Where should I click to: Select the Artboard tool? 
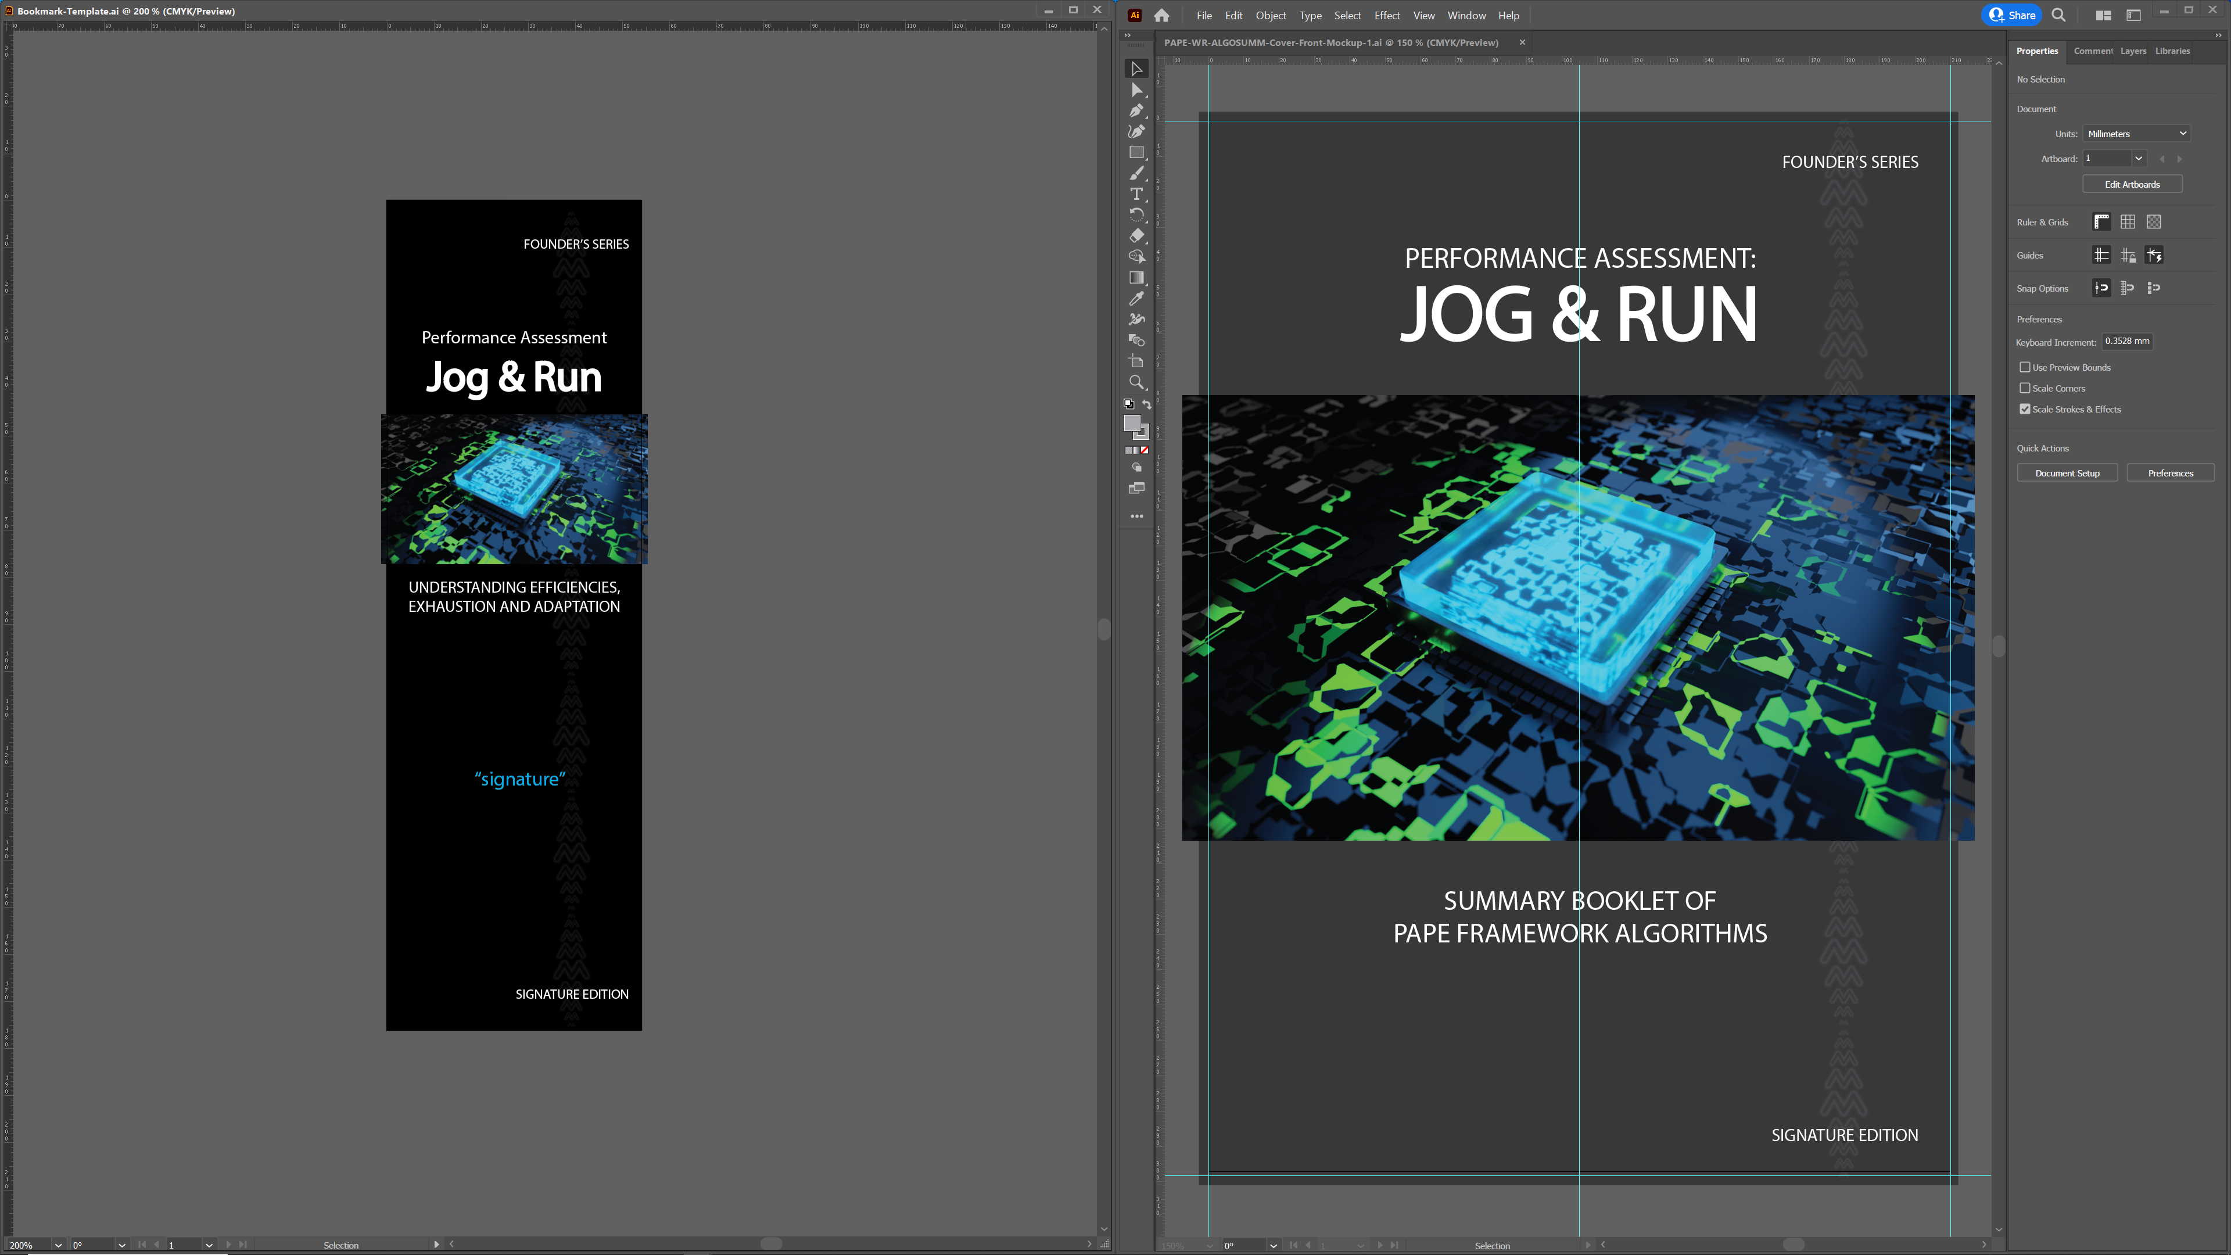point(1136,361)
